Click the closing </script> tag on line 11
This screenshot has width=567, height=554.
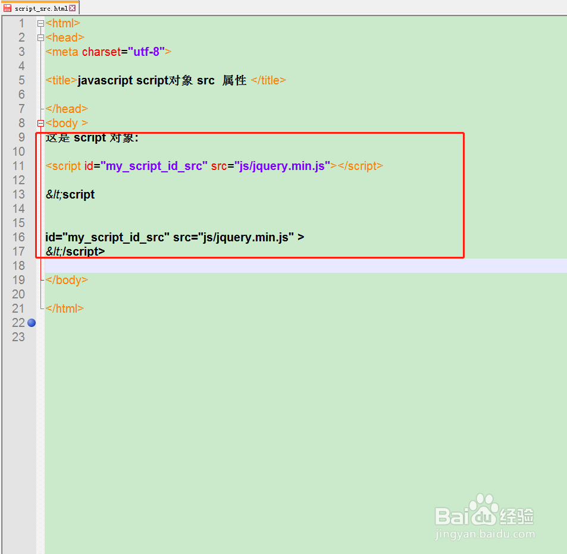360,166
